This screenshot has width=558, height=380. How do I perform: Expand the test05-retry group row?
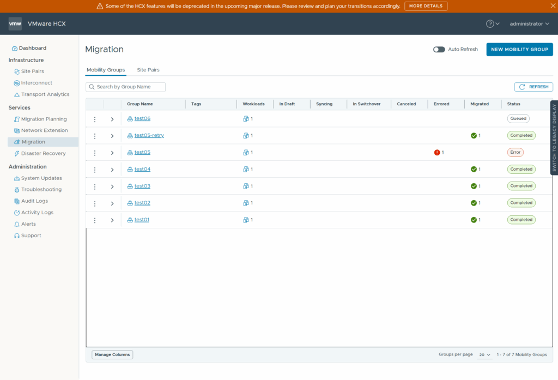pyautogui.click(x=112, y=136)
